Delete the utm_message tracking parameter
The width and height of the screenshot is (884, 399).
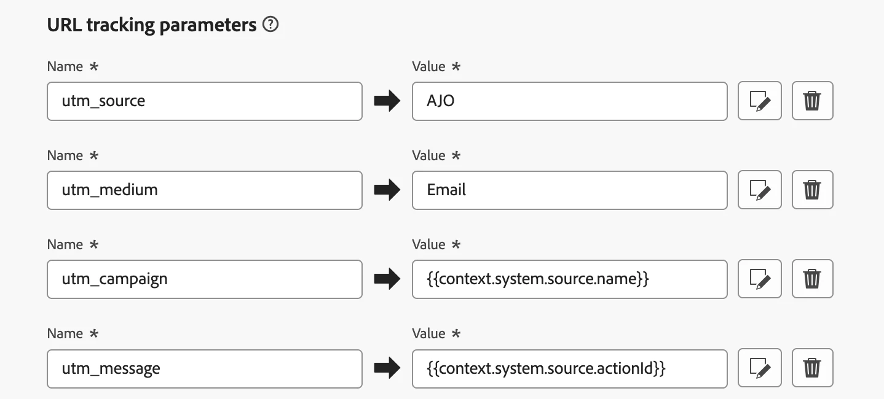tap(812, 368)
